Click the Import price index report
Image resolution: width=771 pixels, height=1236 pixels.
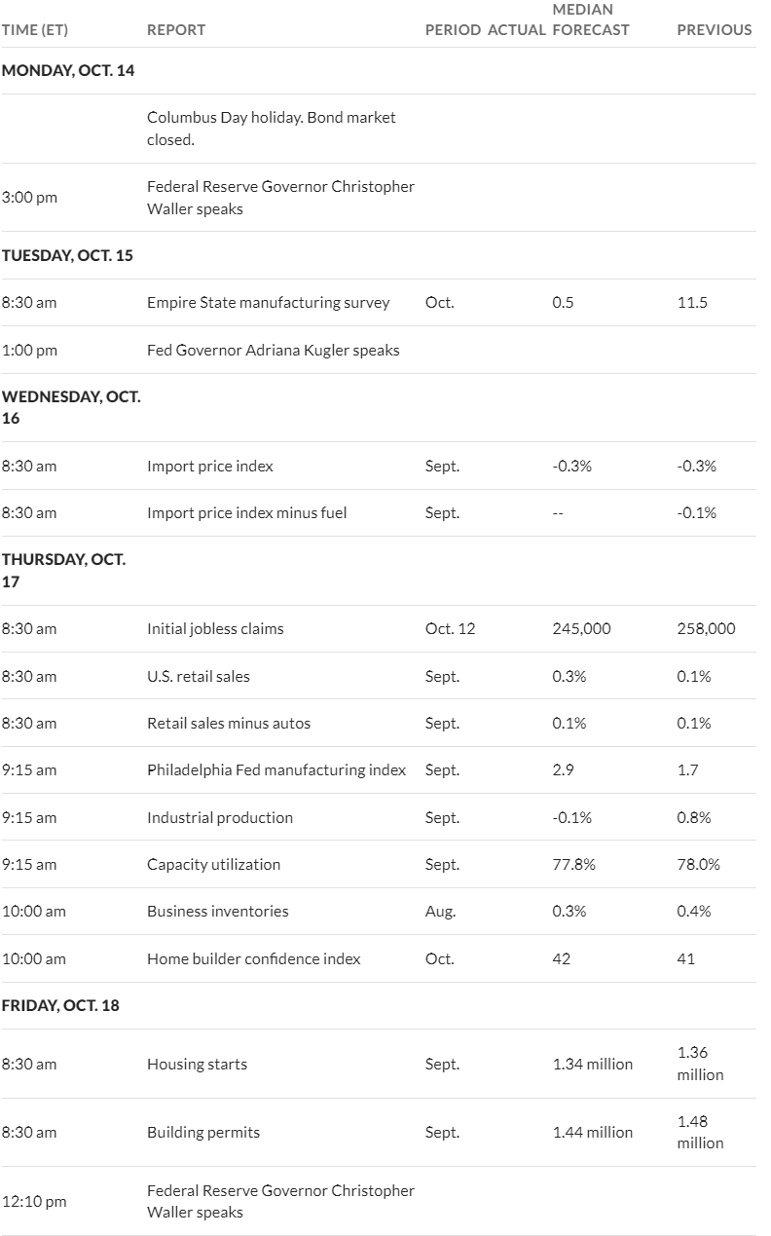click(210, 466)
